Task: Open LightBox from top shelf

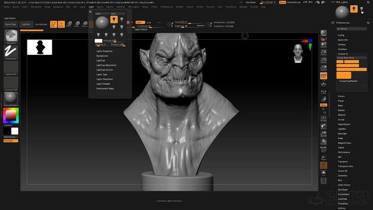Action: tap(26, 24)
